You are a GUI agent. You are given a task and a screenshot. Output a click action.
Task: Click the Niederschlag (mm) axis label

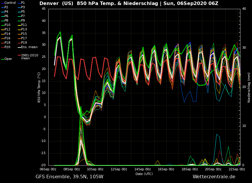pyautogui.click(x=249, y=87)
